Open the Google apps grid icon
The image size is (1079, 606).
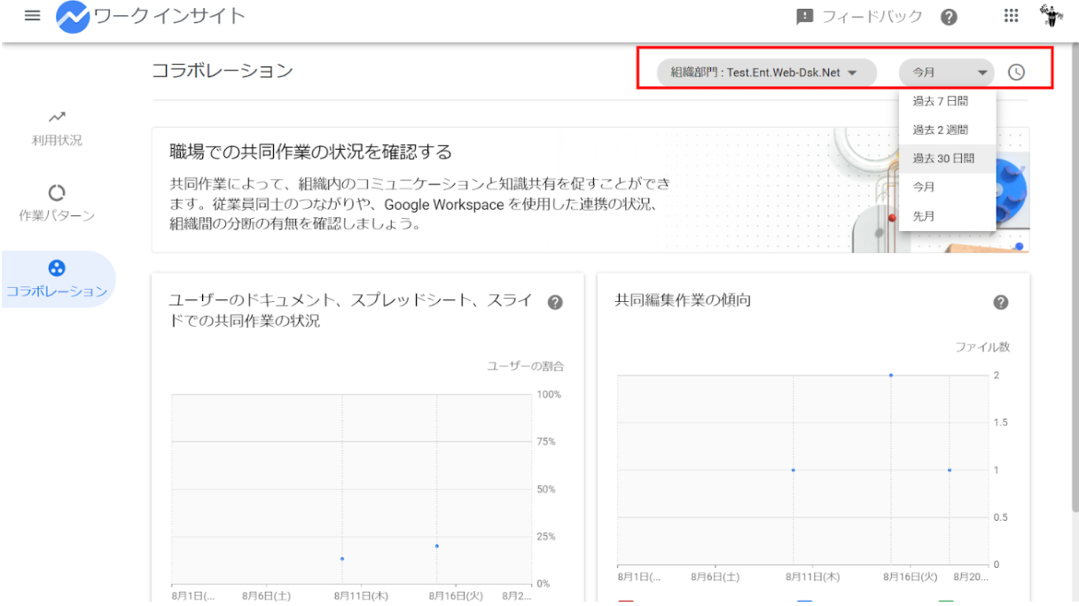(1010, 16)
